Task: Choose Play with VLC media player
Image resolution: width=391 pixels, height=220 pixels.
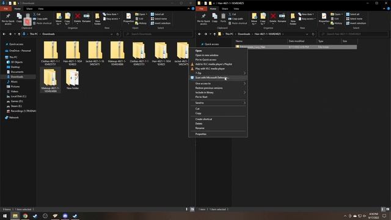Action: pyautogui.click(x=218, y=68)
